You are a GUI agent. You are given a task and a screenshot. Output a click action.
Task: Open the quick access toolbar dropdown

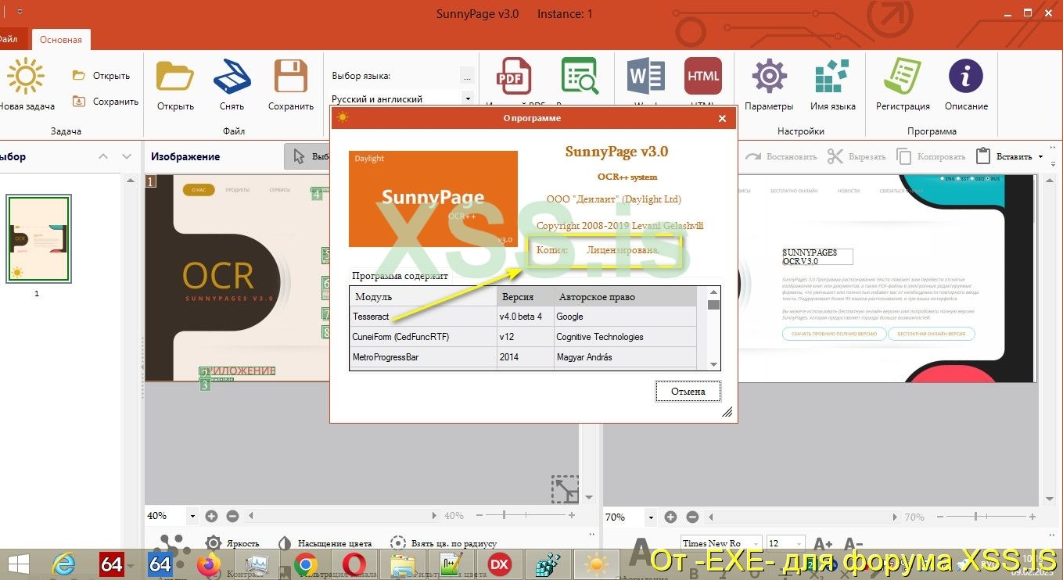pos(19,13)
